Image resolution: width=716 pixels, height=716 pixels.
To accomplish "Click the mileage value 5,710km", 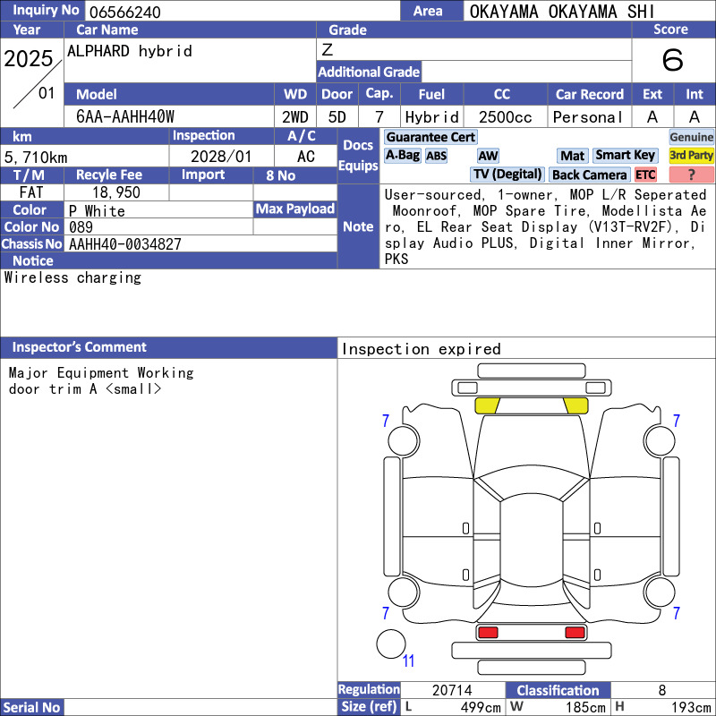I will click(x=36, y=158).
